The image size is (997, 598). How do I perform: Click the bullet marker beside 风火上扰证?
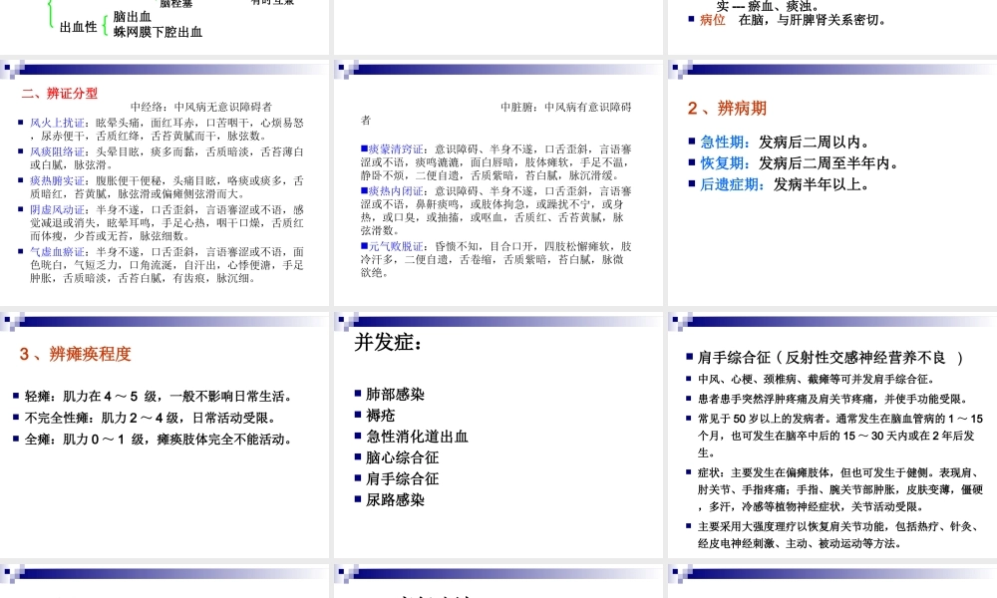coord(21,125)
